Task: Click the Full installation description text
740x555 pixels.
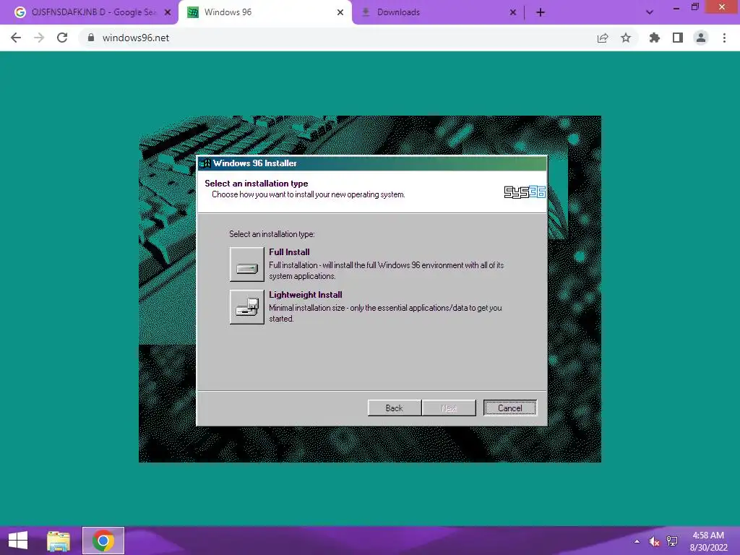Action: [387, 270]
